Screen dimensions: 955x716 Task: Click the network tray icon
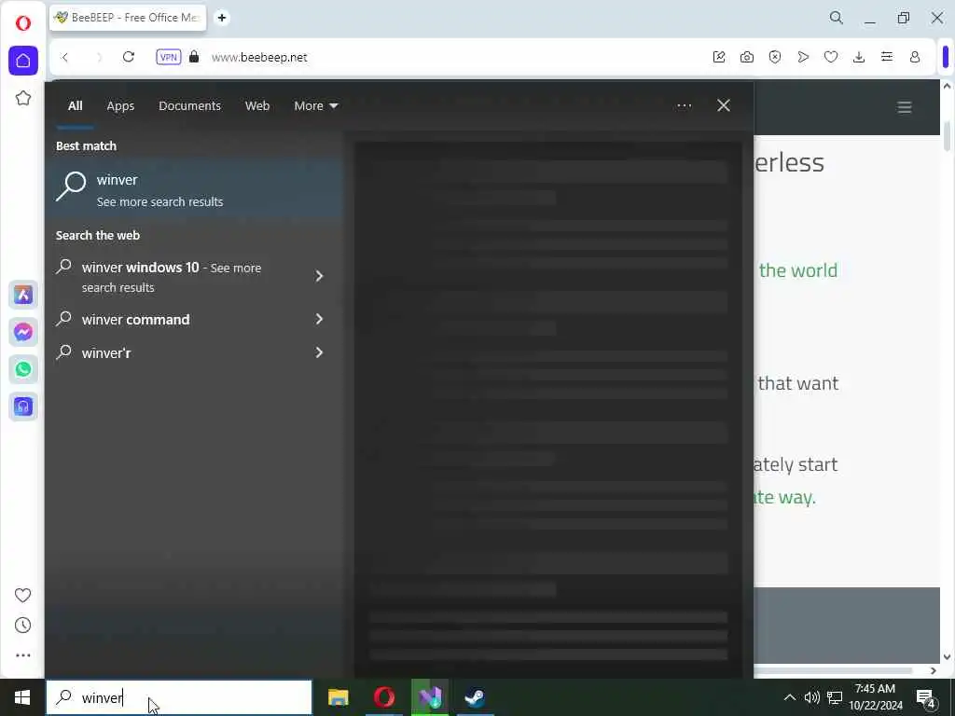click(x=835, y=697)
